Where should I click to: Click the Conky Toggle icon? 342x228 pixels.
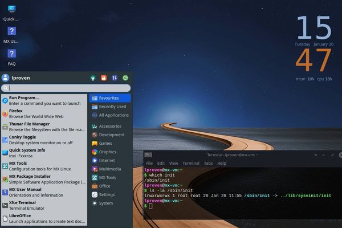(x=5, y=140)
